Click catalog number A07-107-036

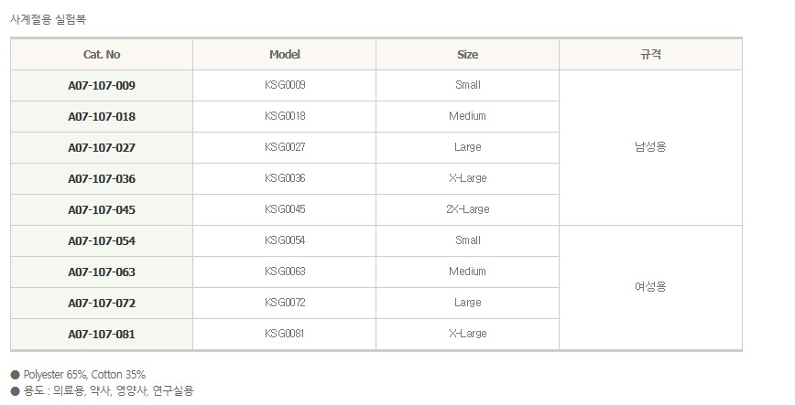pyautogui.click(x=102, y=179)
